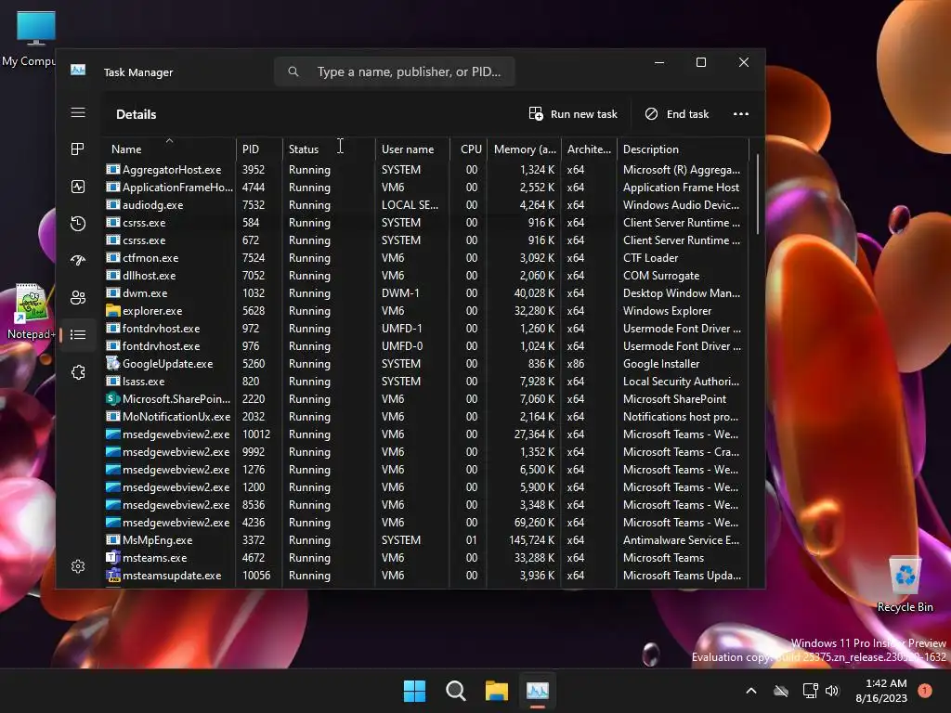Open taskbar Search
The height and width of the screenshot is (713, 951).
click(x=455, y=691)
